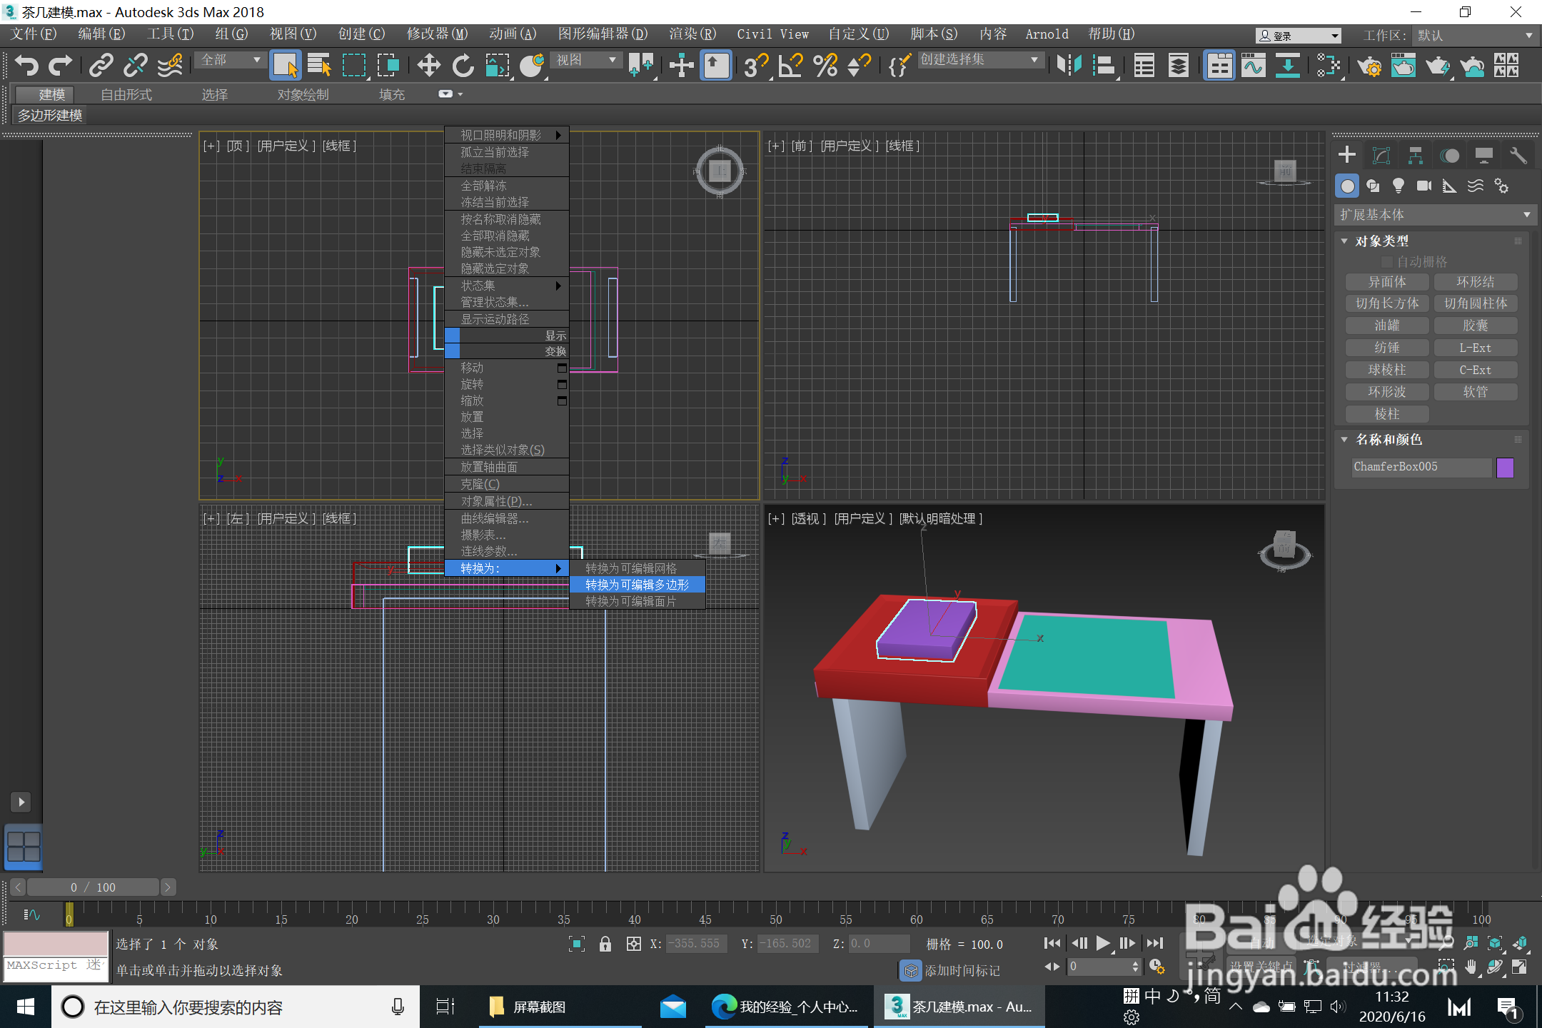This screenshot has height=1028, width=1542.
Task: Choose the Select and Scale tool
Action: tap(498, 66)
